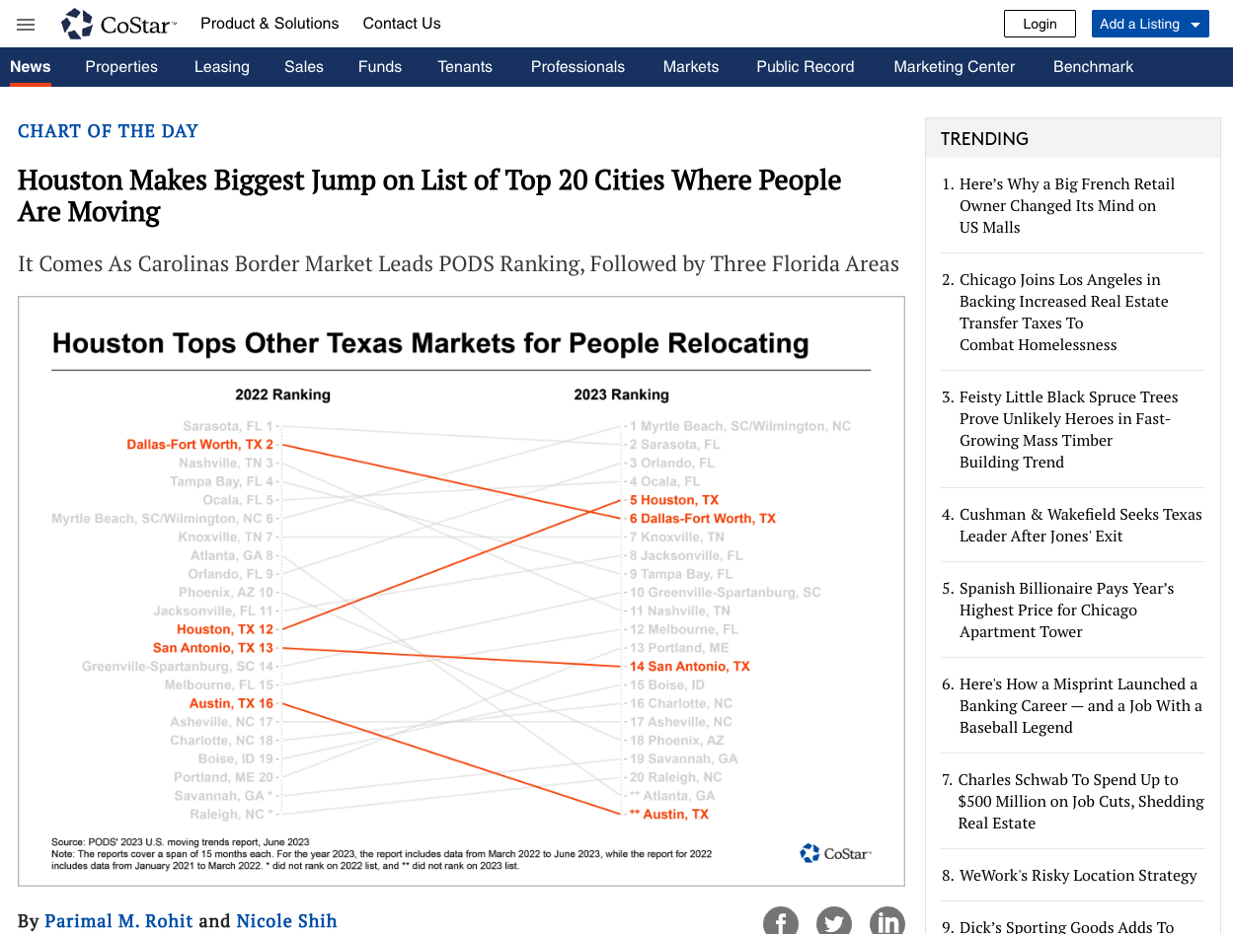The image size is (1233, 934).
Task: Open author Nicole Shih's profile
Action: pos(286,921)
